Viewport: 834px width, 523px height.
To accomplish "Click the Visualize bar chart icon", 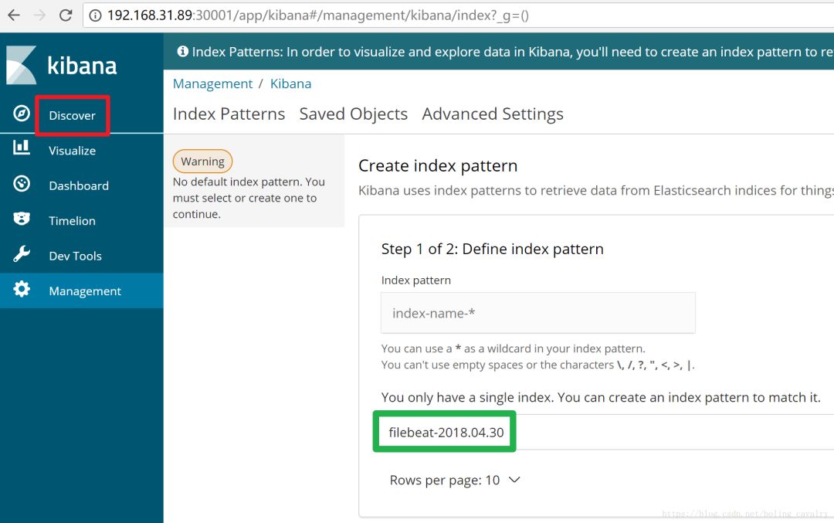I will pos(22,148).
